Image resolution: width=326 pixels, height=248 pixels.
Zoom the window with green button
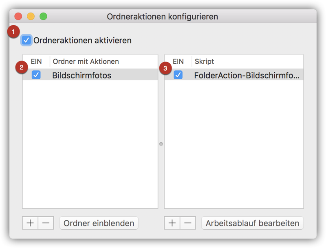43,16
